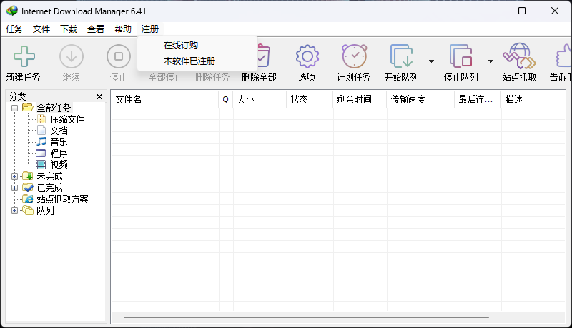
Task: Select 站点抓取方案 in category tree
Action: tap(62, 199)
